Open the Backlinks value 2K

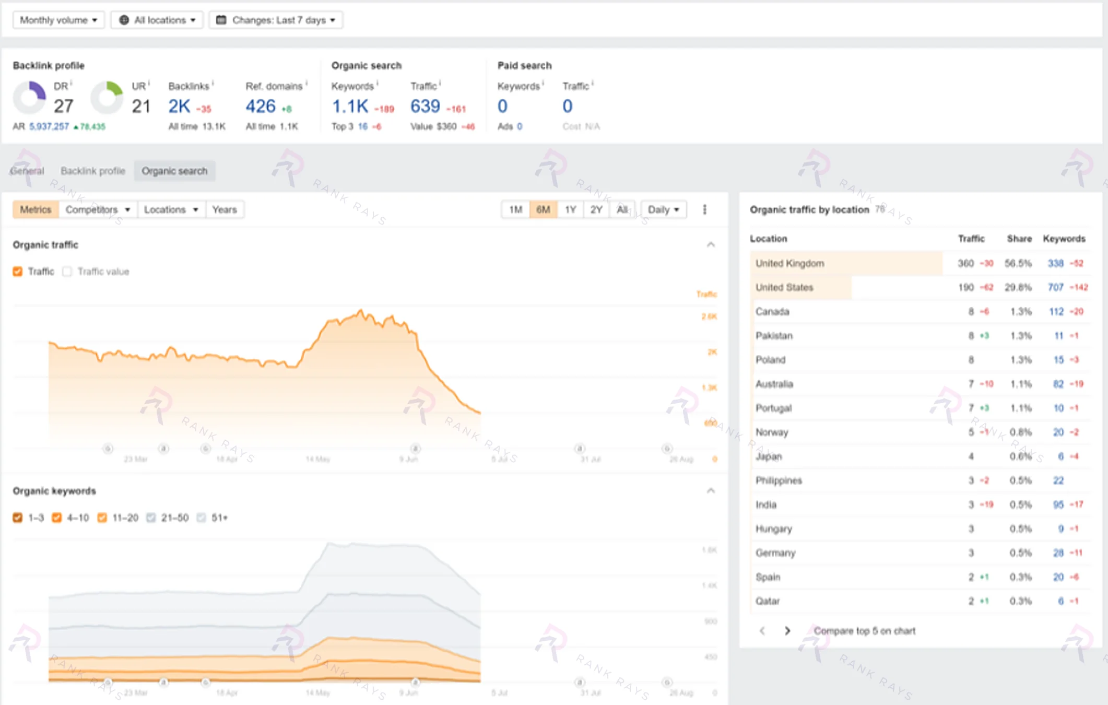coord(179,107)
